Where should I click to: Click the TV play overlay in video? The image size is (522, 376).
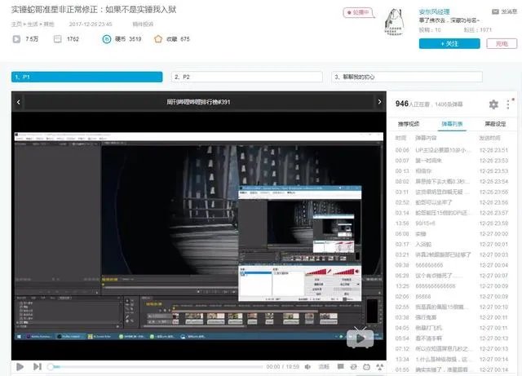[360, 338]
